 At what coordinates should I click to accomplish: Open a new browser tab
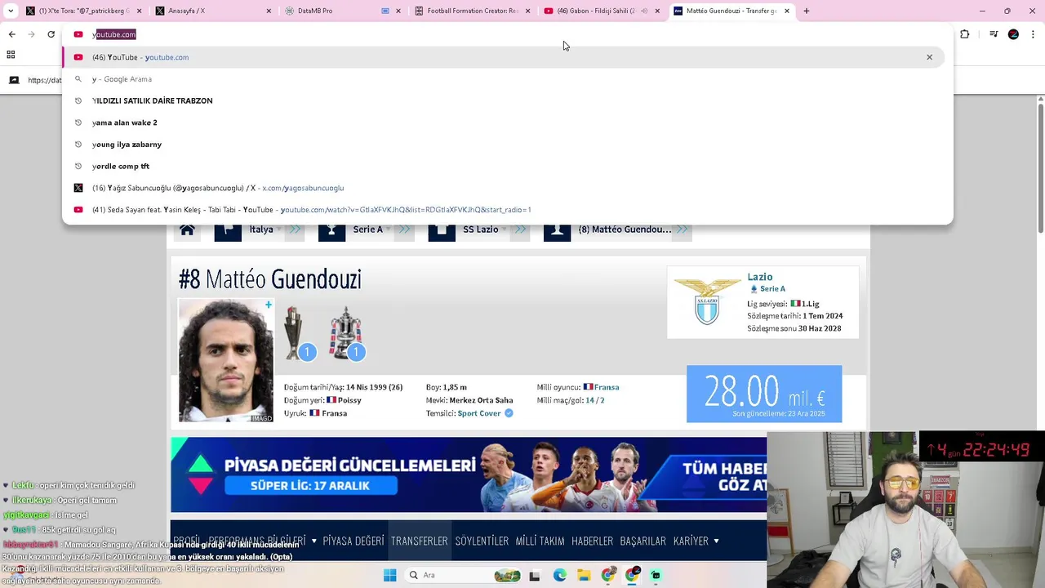(806, 11)
